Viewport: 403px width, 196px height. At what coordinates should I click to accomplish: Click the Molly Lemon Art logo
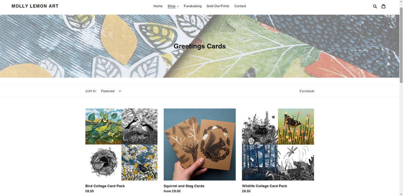point(35,6)
